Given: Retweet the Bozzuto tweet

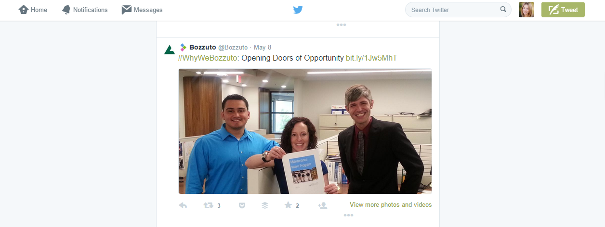Looking at the screenshot, I should 209,205.
